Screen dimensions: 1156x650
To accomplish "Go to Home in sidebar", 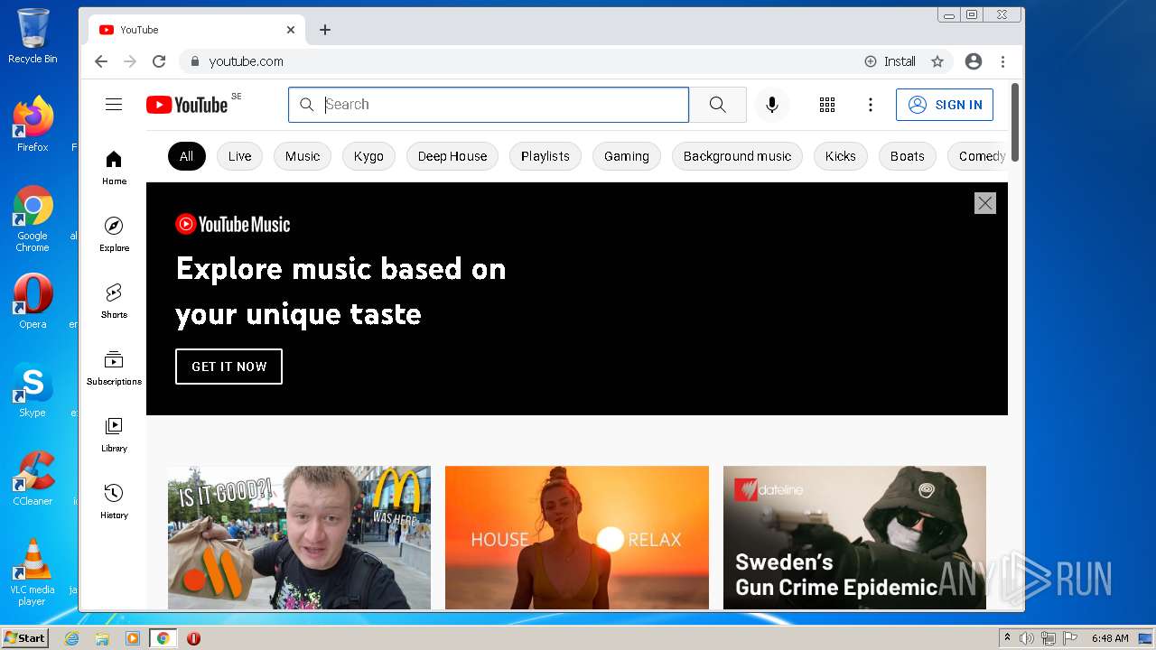I will 114,168.
